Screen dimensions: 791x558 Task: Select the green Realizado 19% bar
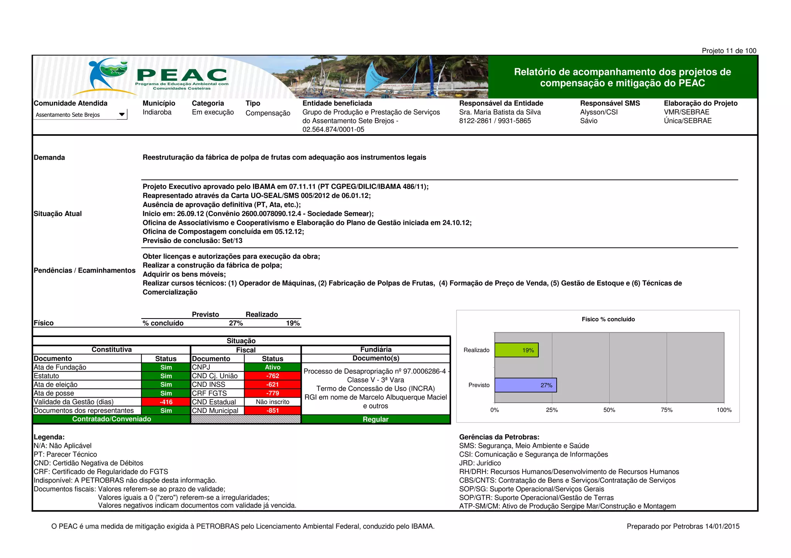[x=516, y=350]
